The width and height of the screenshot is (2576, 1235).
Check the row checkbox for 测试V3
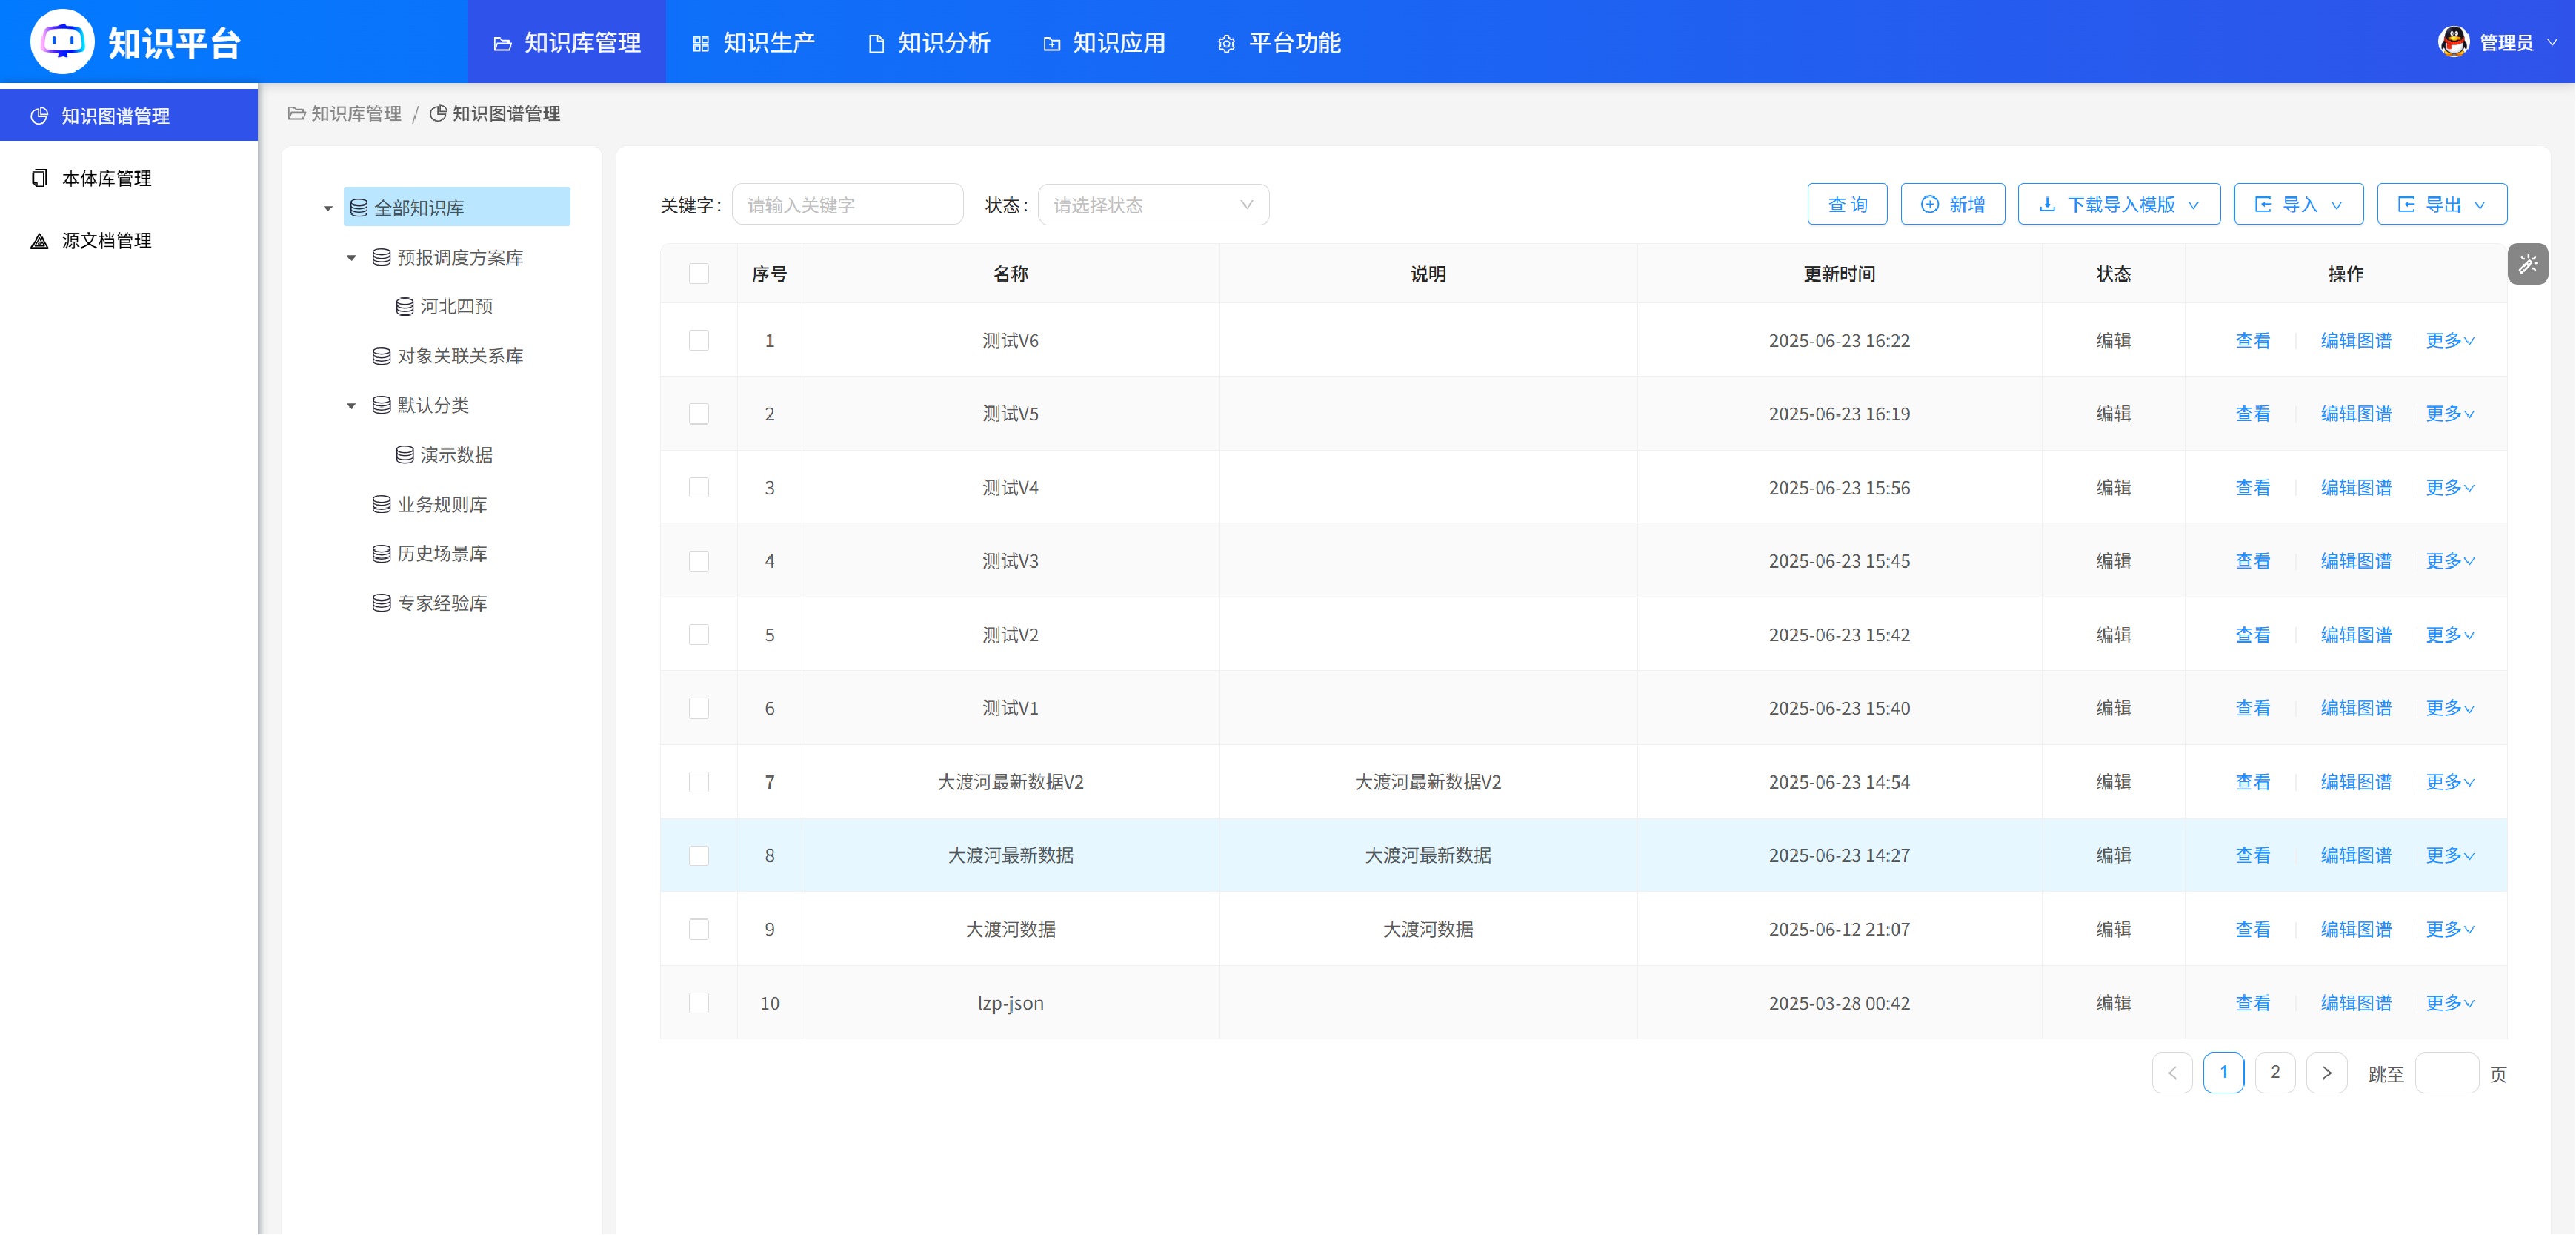point(699,560)
